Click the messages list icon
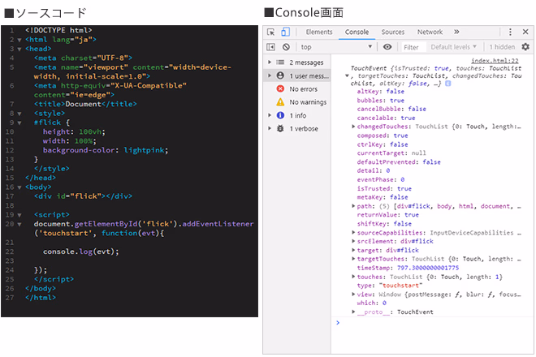Screen dimensions: 536x357 coord(280,62)
